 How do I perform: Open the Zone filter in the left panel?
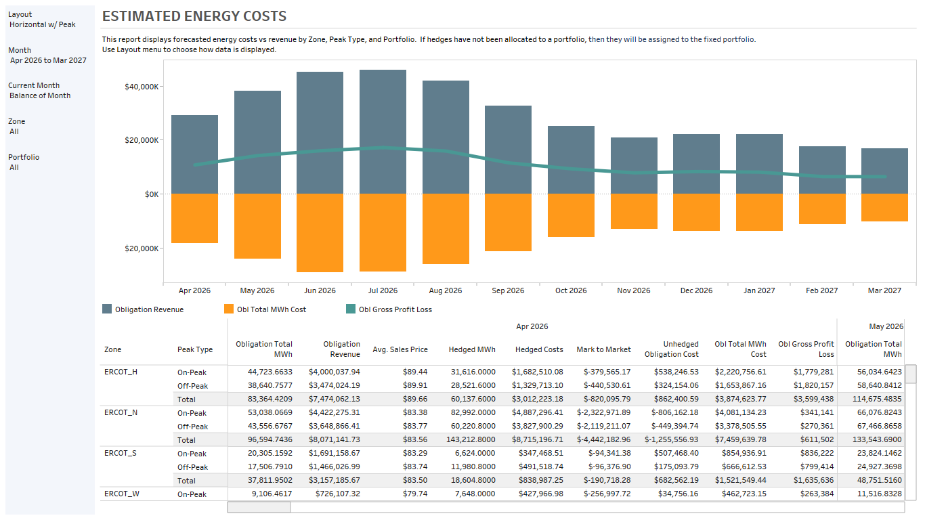click(14, 131)
